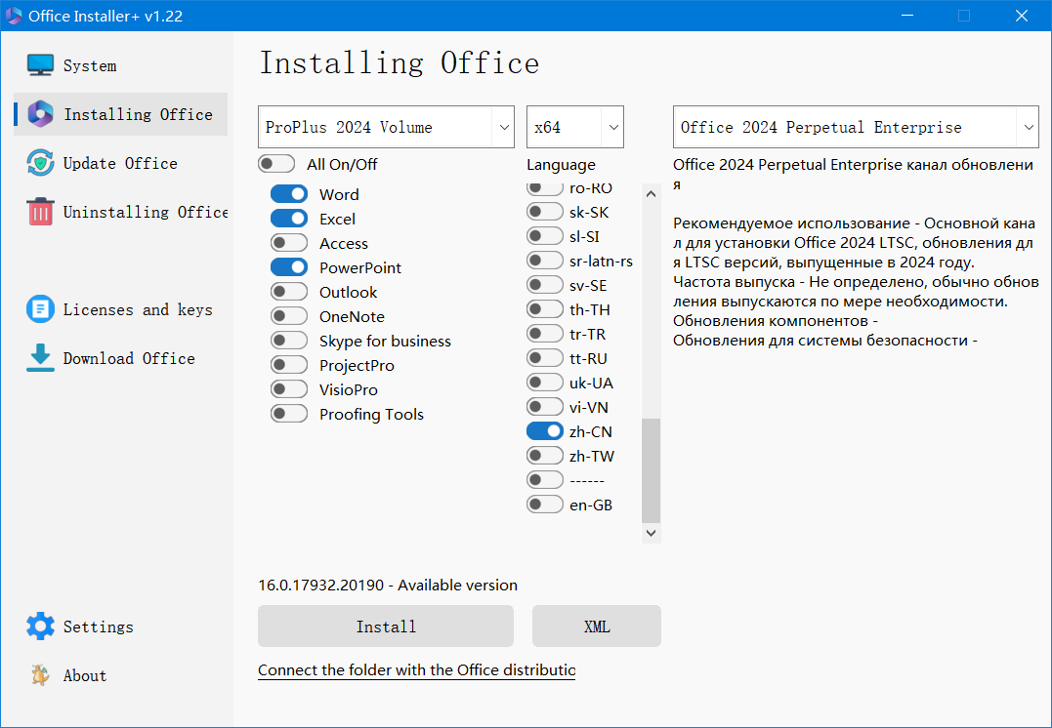The image size is (1052, 728).
Task: Turn on the VisioPro switch
Action: click(289, 388)
